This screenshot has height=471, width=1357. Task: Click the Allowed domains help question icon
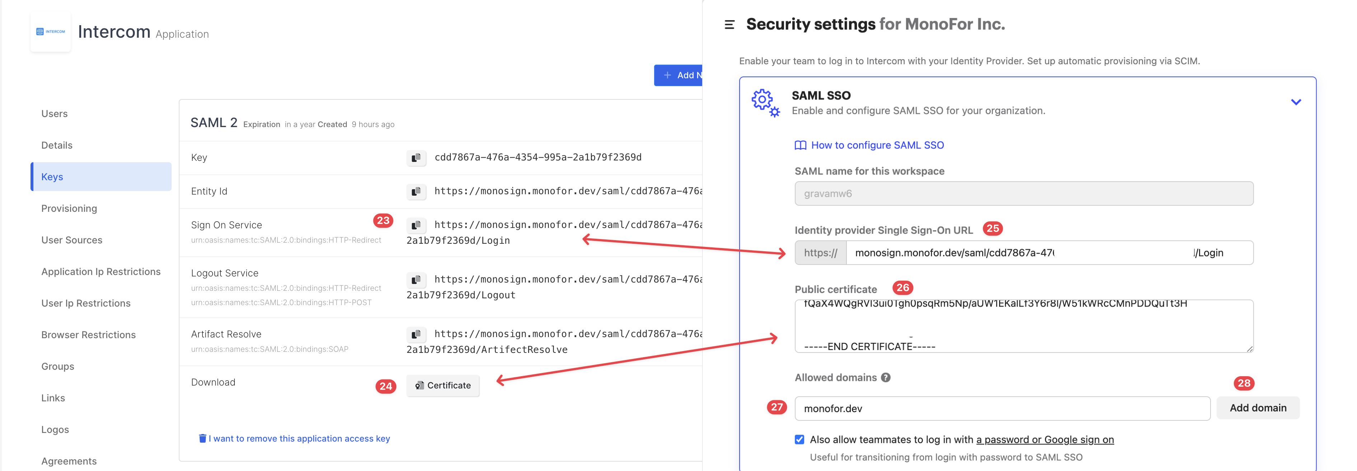click(x=886, y=378)
